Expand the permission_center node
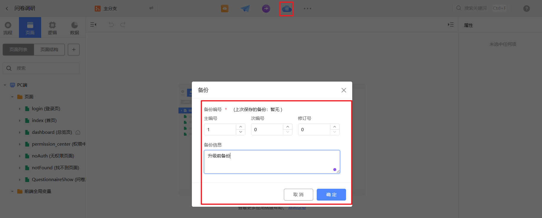This screenshot has height=218, width=542. 20,144
